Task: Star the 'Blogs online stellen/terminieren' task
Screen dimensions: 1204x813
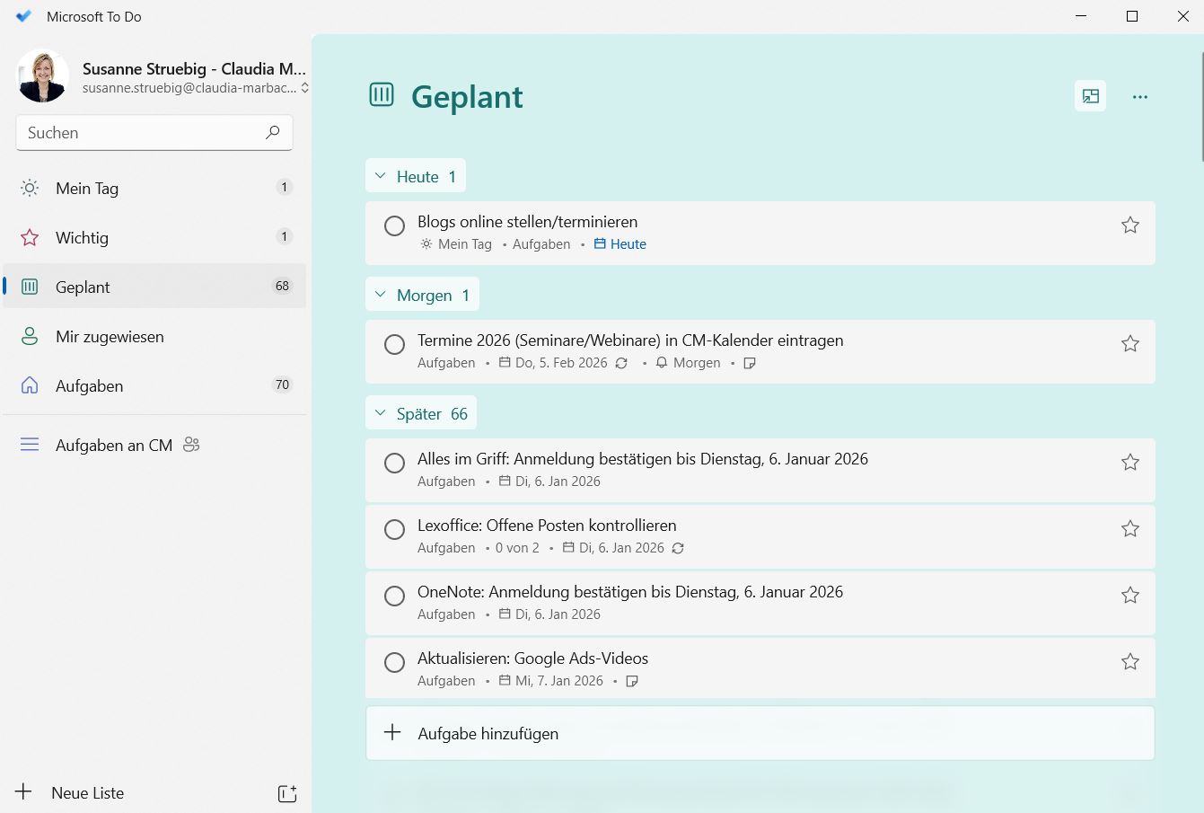Action: 1130,225
